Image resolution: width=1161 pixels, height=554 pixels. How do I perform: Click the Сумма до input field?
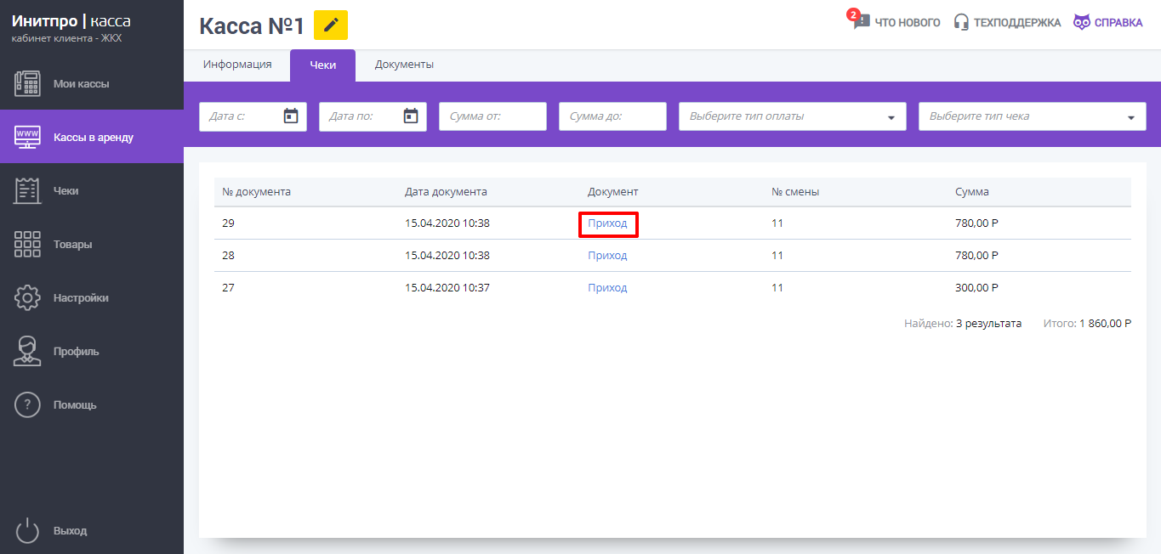coord(612,116)
